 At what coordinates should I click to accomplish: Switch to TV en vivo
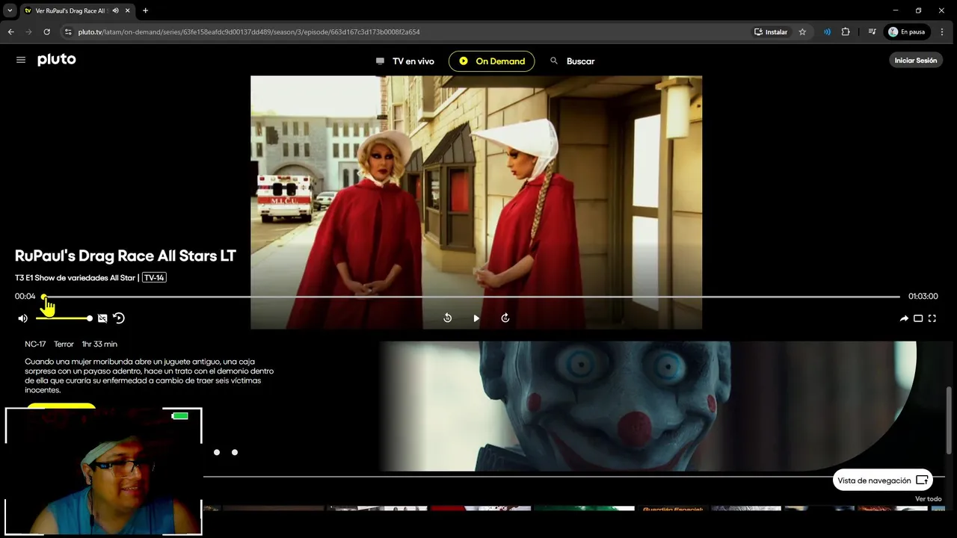click(x=404, y=61)
